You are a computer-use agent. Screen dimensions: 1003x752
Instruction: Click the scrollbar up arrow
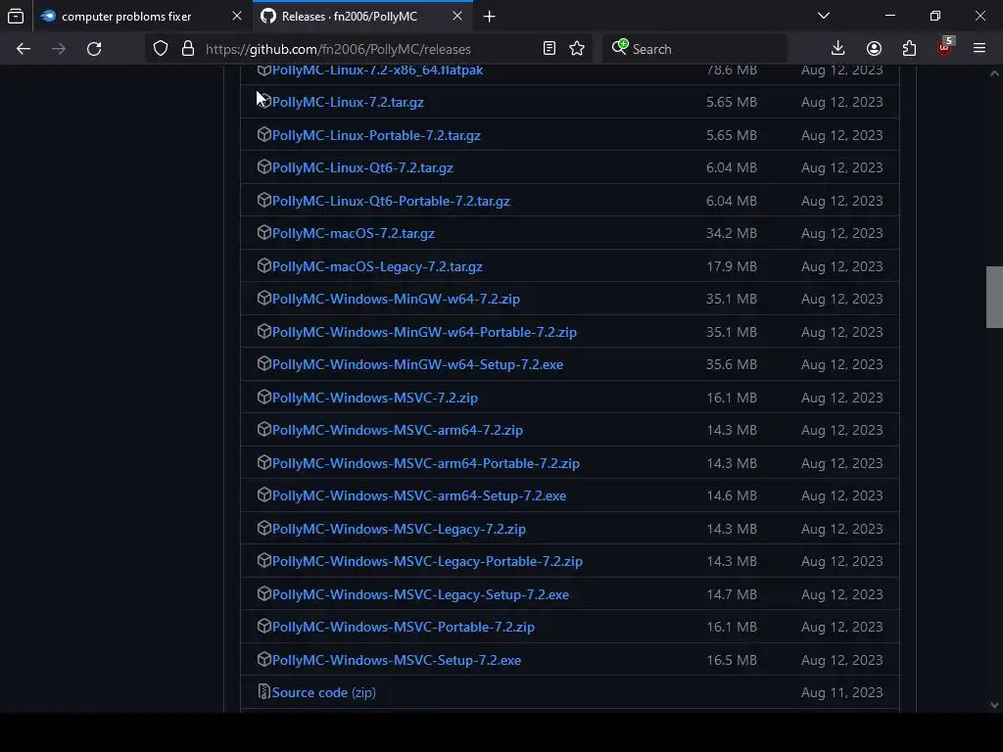click(994, 73)
